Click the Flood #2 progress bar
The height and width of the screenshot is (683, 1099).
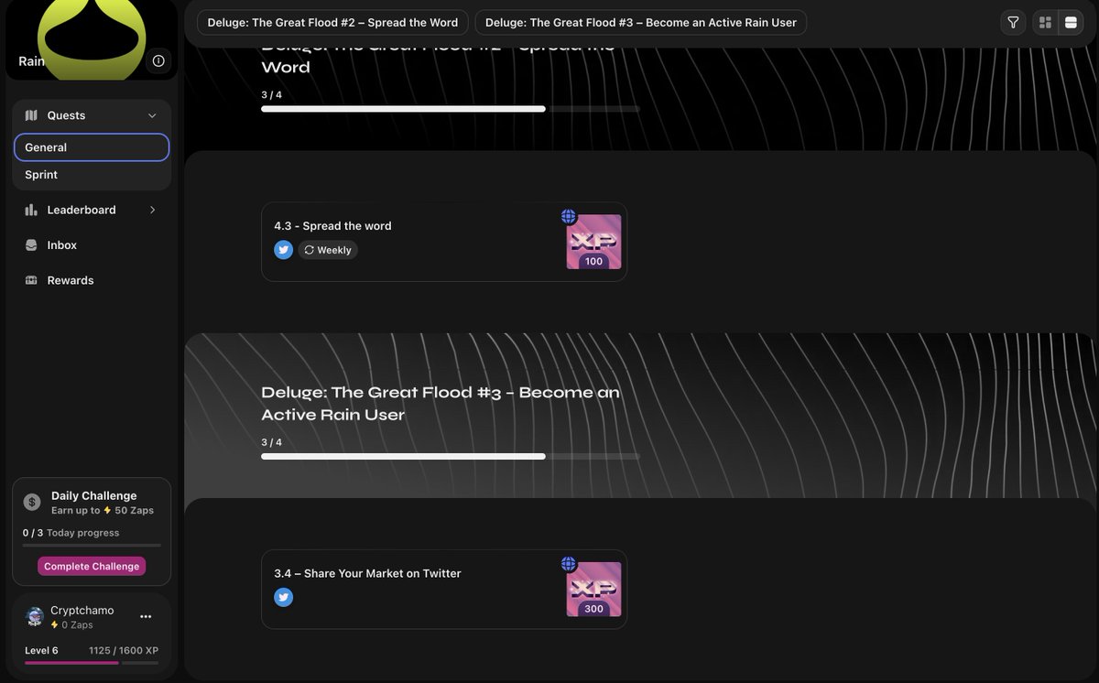(451, 109)
